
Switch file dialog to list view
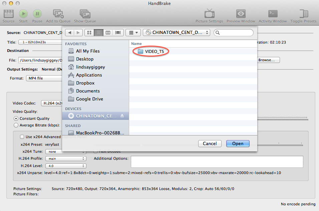coord(98,33)
